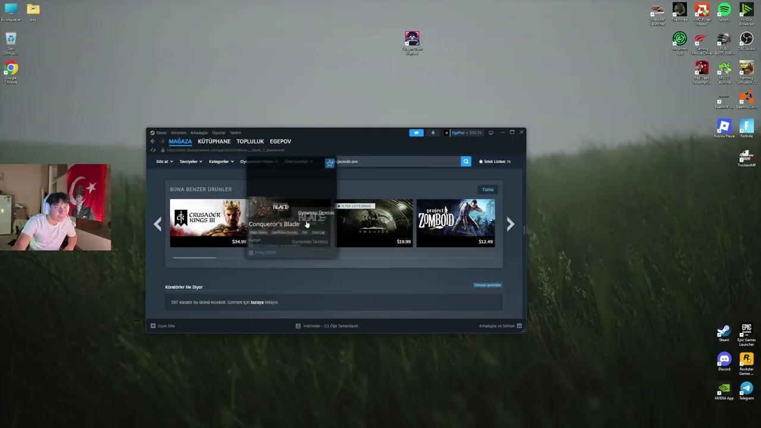Image resolution: width=761 pixels, height=428 pixels.
Task: Expand the Kategoriler dropdown
Action: (221, 162)
